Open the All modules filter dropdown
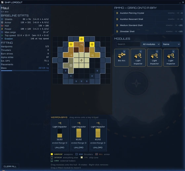The height and width of the screenshot is (171, 185). tap(151, 44)
